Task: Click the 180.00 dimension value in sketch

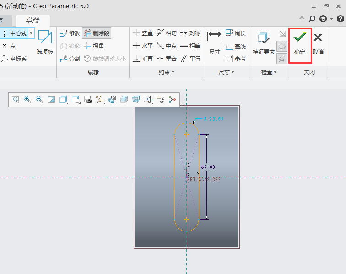Action: coord(207,167)
